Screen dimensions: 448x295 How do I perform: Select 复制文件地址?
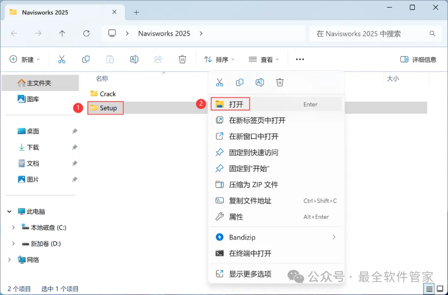(x=276, y=201)
